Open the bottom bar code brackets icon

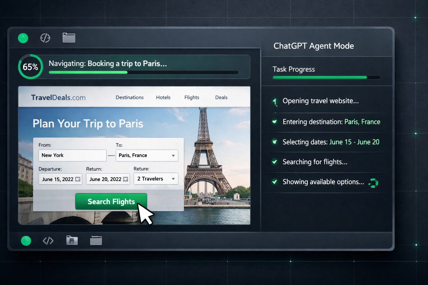point(48,241)
